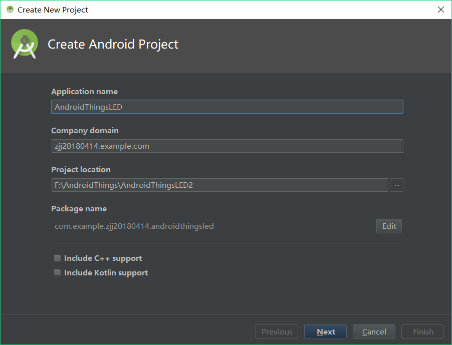Click the com.example package name text
This screenshot has height=345, width=452.
(x=134, y=226)
